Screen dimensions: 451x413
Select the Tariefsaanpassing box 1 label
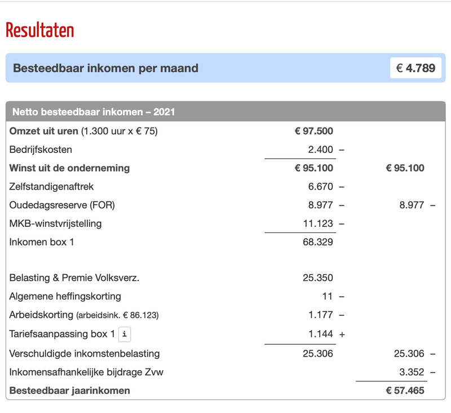tap(62, 334)
